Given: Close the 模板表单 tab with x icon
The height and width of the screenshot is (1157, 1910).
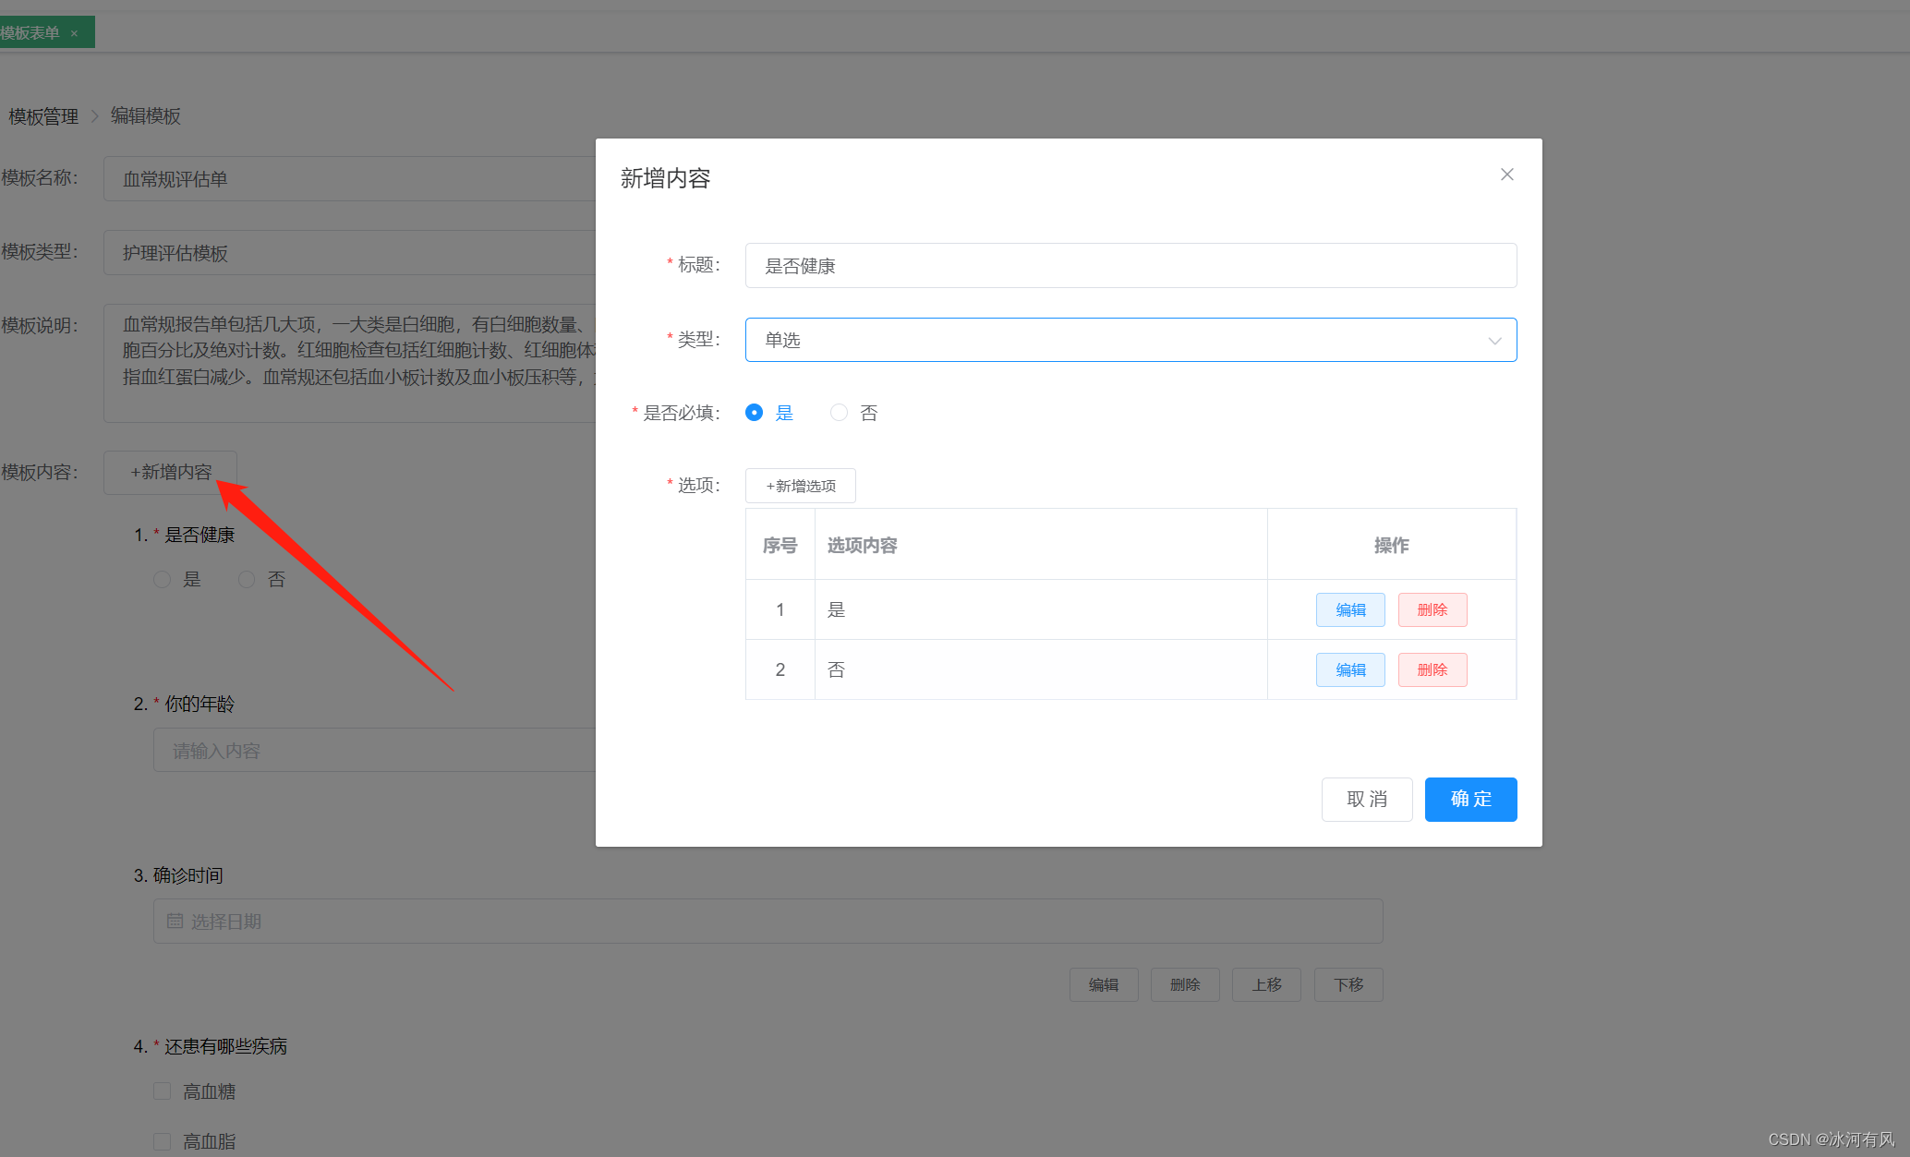Looking at the screenshot, I should click(74, 33).
